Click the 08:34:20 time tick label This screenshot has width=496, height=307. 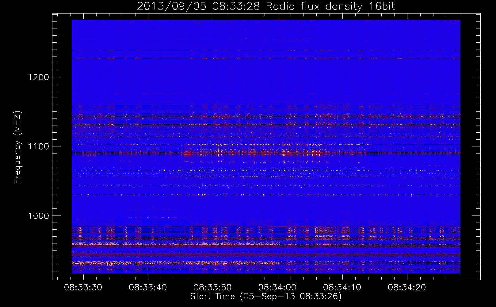click(407, 288)
